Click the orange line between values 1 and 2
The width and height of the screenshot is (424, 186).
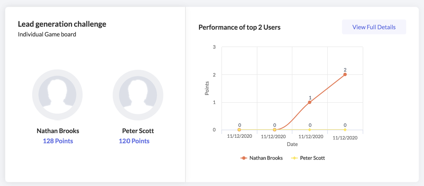[x=327, y=88]
